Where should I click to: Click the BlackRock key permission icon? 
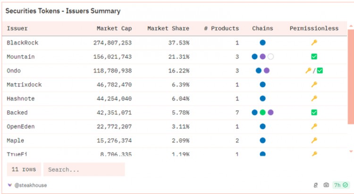point(314,42)
